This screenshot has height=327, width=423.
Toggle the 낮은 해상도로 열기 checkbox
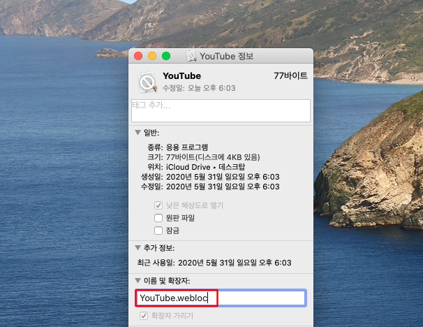click(158, 205)
